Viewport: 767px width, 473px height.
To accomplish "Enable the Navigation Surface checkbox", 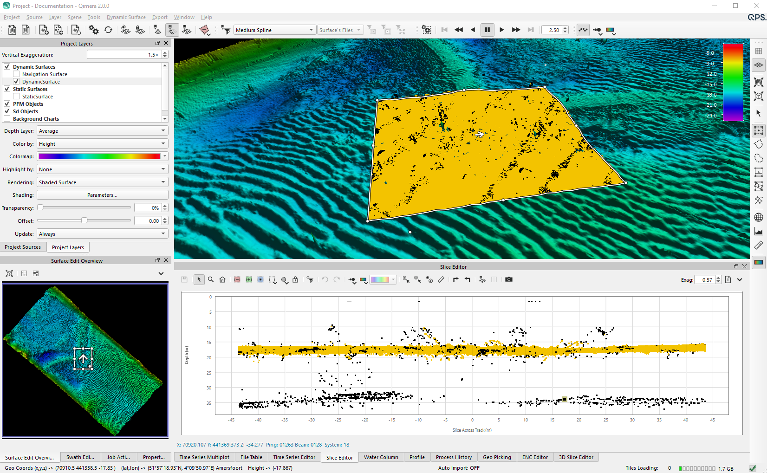I will [17, 74].
